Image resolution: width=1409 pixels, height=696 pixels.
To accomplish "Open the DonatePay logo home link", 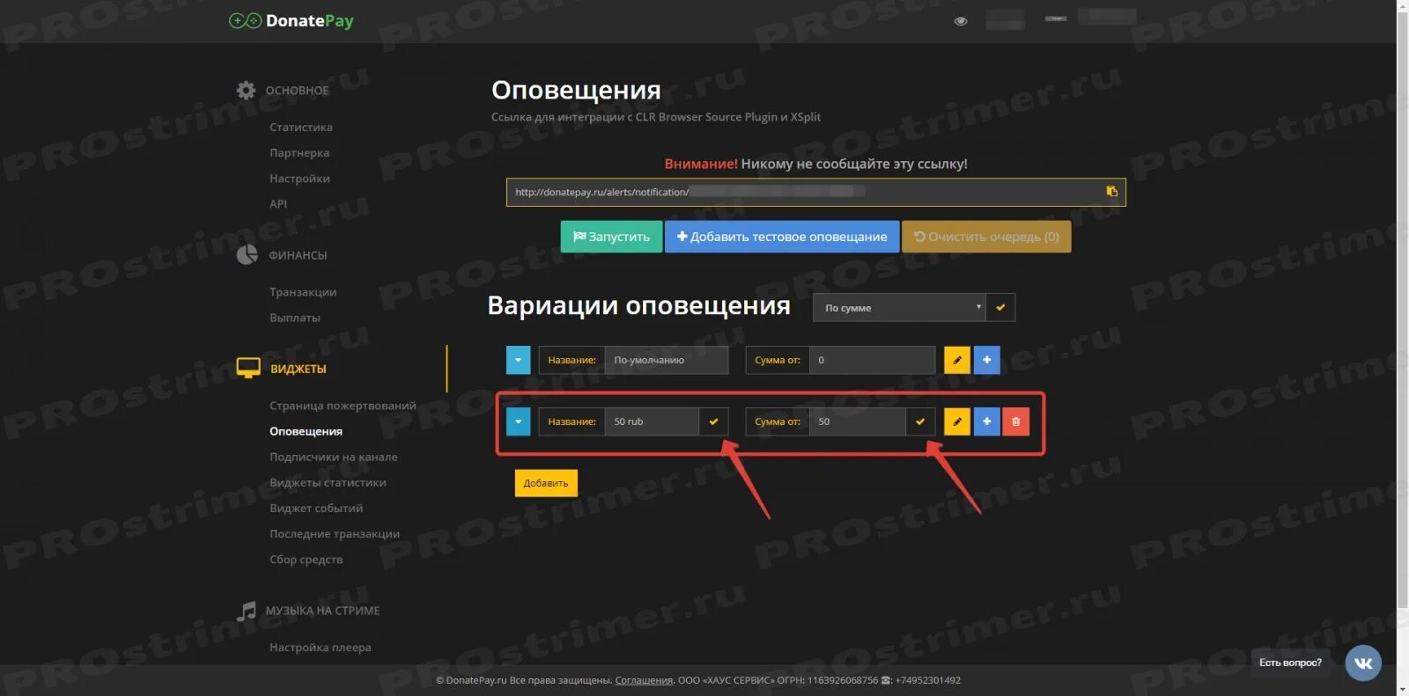I will click(x=291, y=21).
